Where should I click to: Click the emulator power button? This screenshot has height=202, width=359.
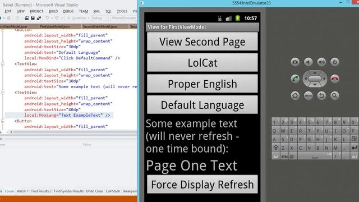335,62
